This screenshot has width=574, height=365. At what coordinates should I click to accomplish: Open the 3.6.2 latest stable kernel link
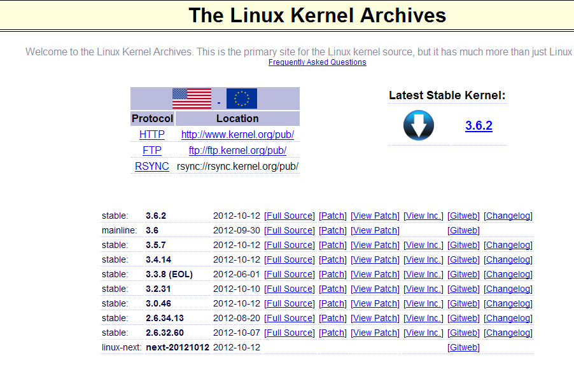tap(479, 125)
